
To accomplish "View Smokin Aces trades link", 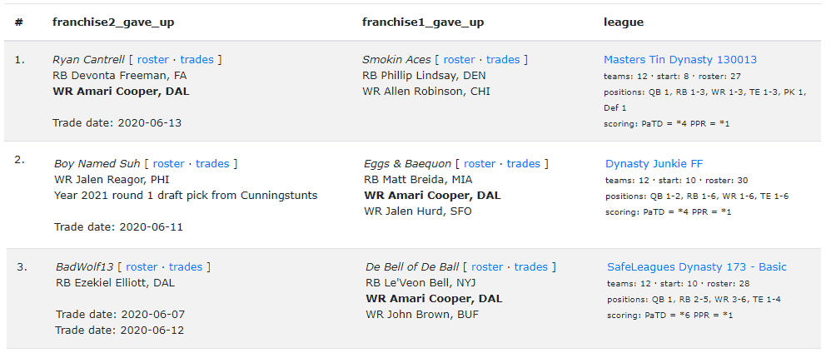I will click(x=503, y=60).
